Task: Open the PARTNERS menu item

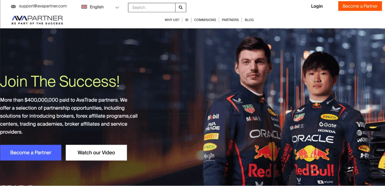Action: tap(230, 20)
